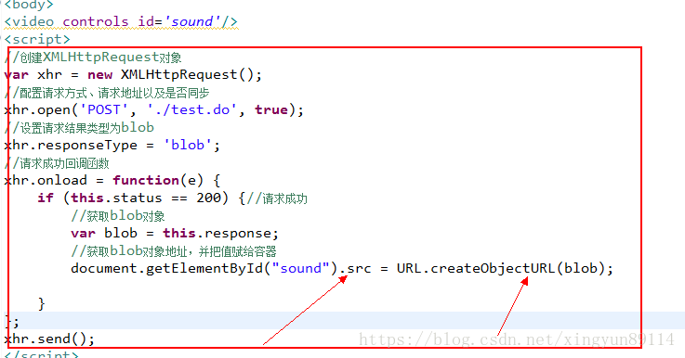Click the xhr.send() line

49,339
